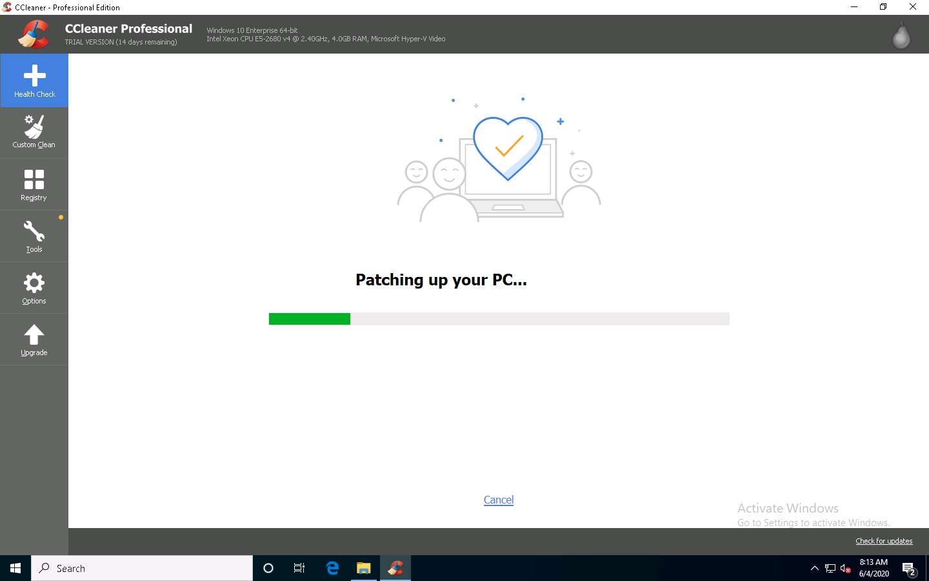Screen dimensions: 929x581
Task: Open Task View on the taskbar
Action: pyautogui.click(x=299, y=568)
